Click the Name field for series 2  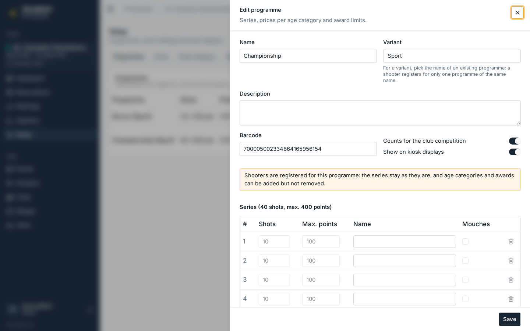click(404, 261)
